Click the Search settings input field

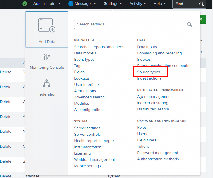(x=134, y=24)
